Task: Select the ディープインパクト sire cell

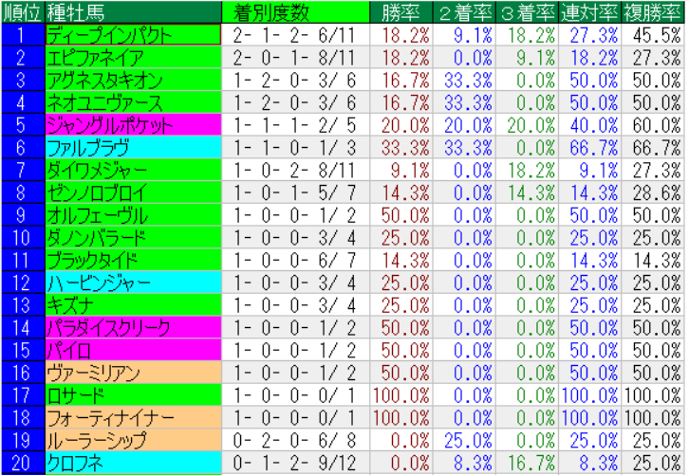Action: (133, 35)
